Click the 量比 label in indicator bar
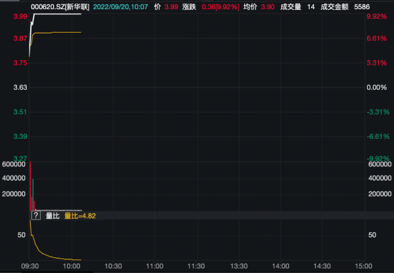394x273 pixels. coord(53,215)
